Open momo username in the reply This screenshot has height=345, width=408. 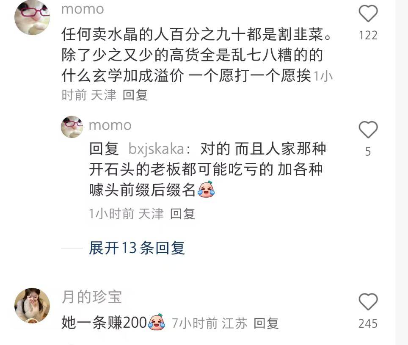(x=110, y=125)
